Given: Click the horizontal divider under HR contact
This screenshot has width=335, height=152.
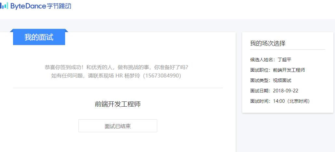Looking at the screenshot, I should point(118,88).
